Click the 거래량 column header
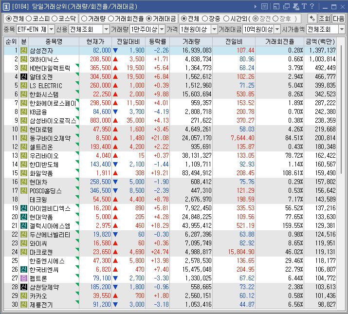Viewport: 348px width, 314px height. click(191, 41)
